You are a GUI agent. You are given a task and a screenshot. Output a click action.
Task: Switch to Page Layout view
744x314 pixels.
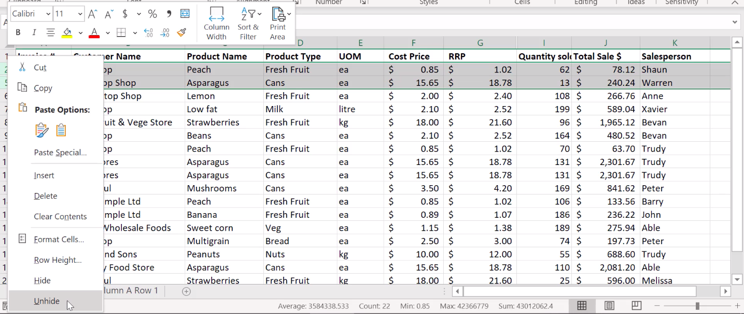[x=610, y=306]
